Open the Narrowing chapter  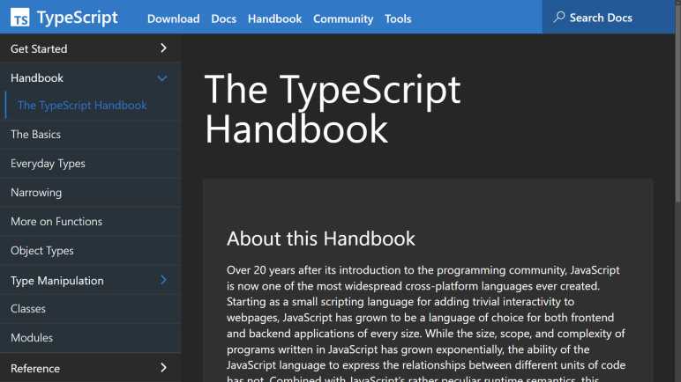click(x=36, y=193)
